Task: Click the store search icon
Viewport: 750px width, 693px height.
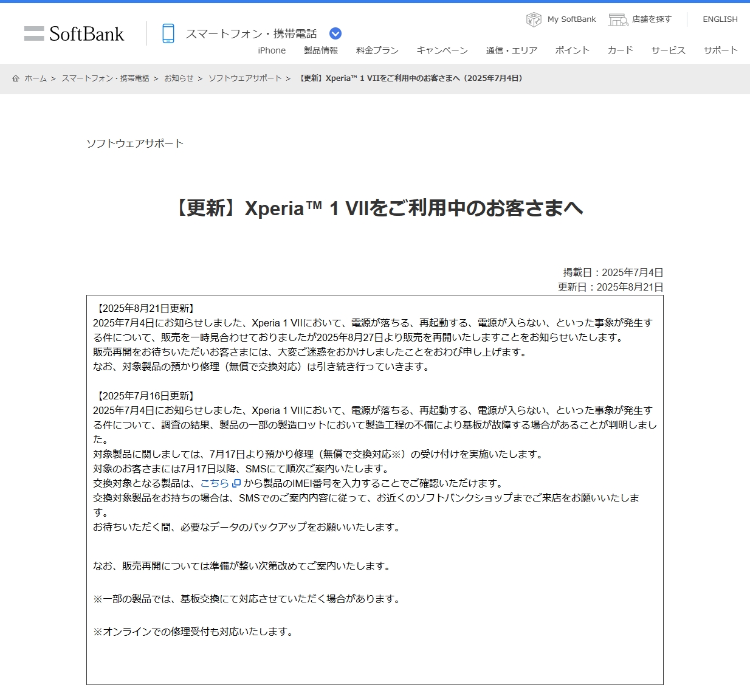Action: [x=618, y=19]
